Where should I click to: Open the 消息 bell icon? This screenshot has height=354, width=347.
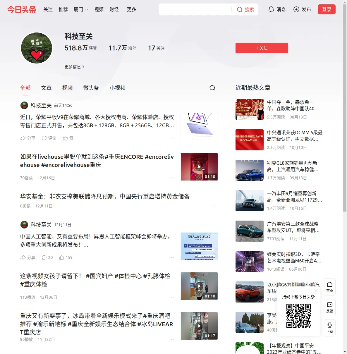[x=271, y=9]
